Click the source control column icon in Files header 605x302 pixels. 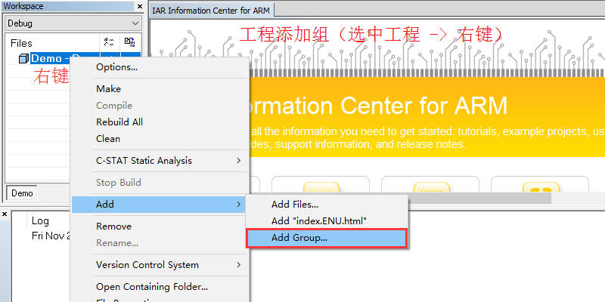[x=129, y=43]
